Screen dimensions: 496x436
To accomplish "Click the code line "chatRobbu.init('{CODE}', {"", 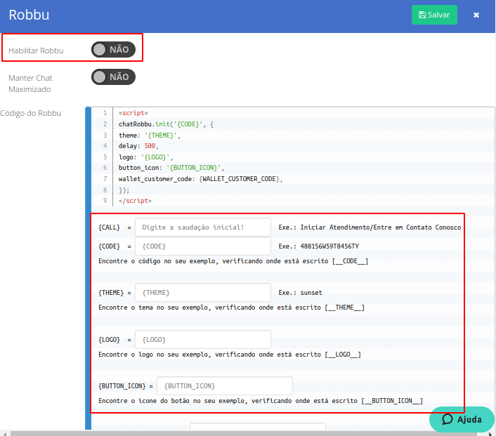I will tap(166, 124).
